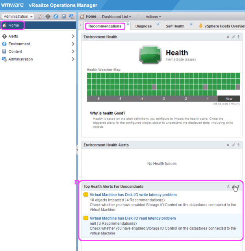Open the Actions dropdown menu

tap(153, 16)
